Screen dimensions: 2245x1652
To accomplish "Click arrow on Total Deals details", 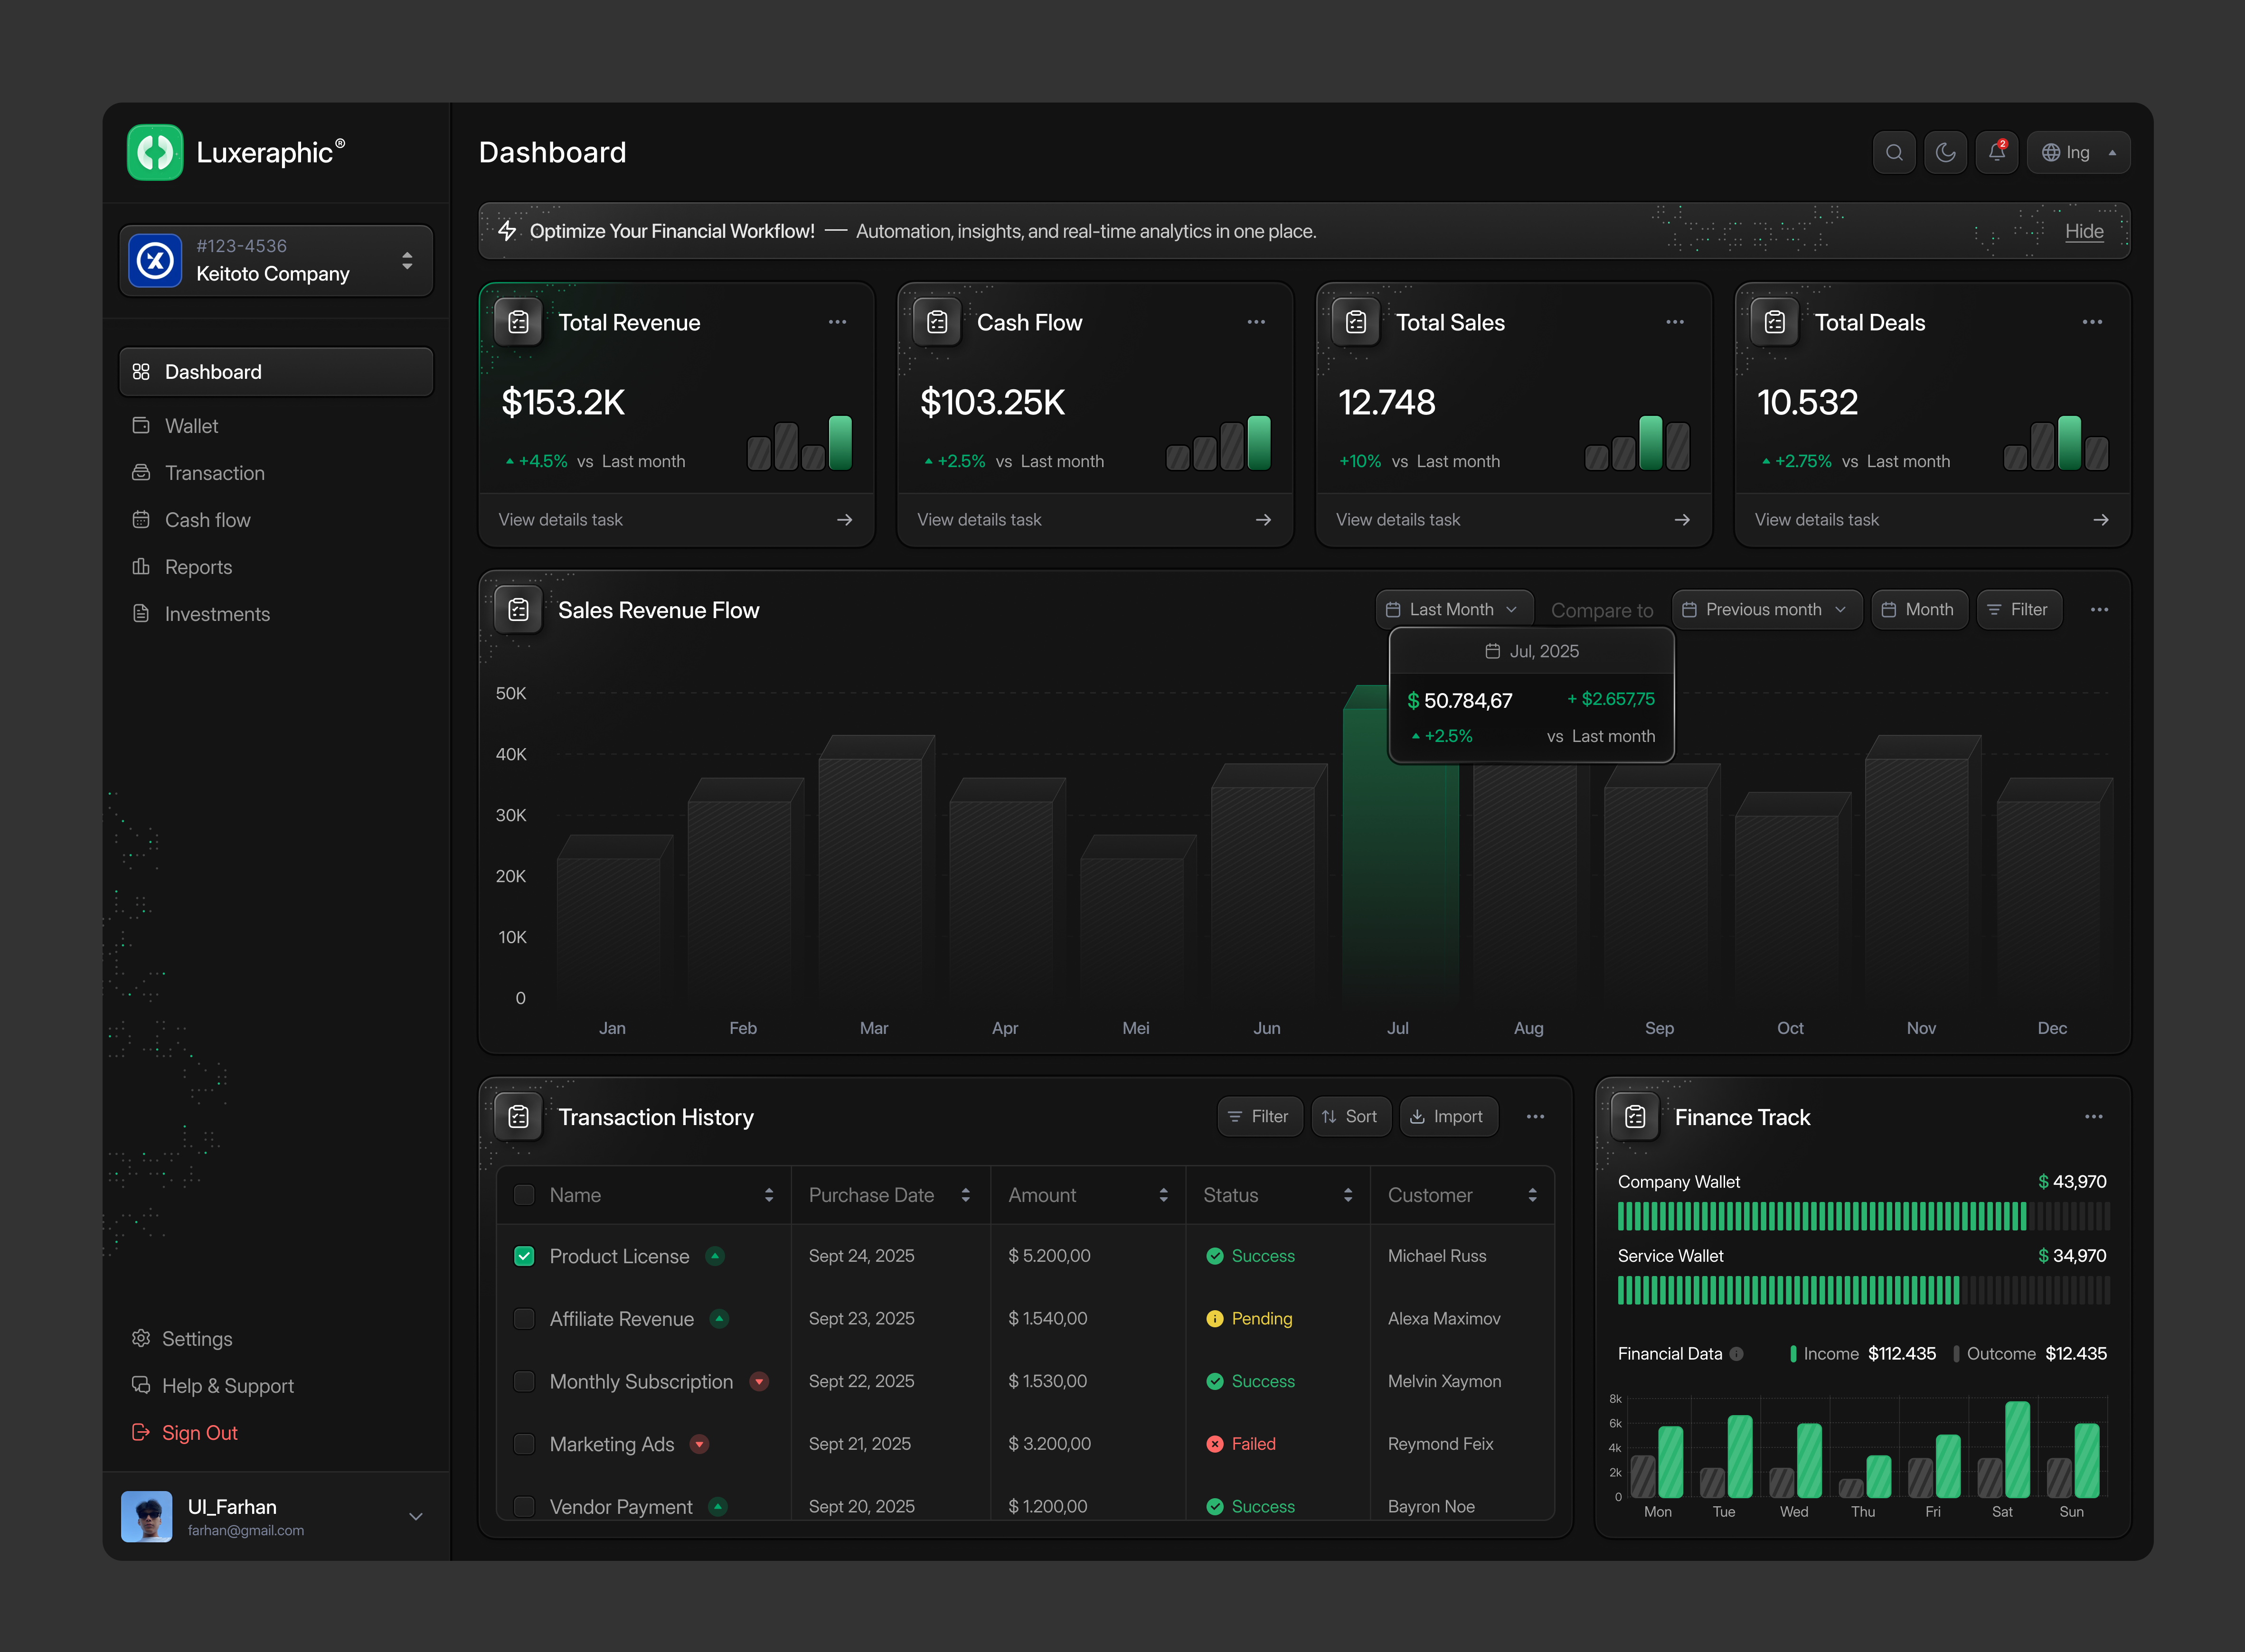I will (2101, 520).
